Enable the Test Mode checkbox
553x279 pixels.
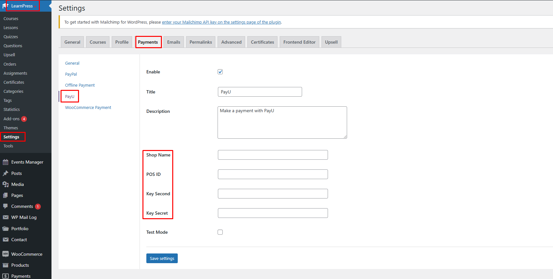(x=220, y=232)
